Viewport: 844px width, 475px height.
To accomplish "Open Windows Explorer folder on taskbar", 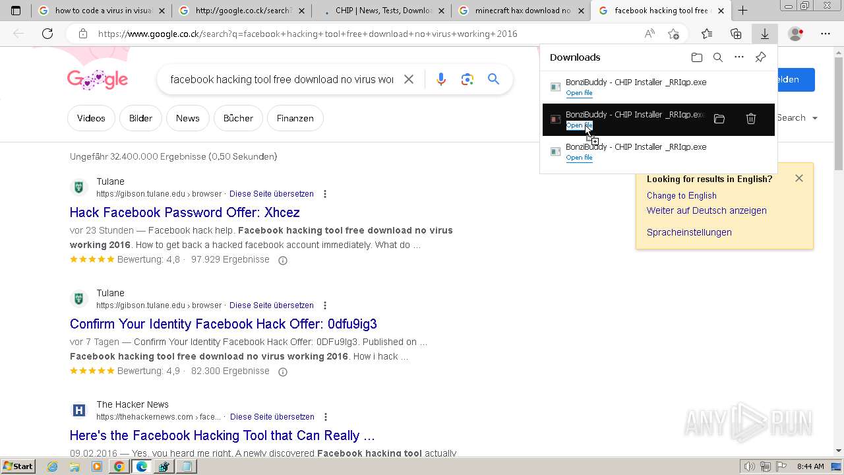I will 75,466.
